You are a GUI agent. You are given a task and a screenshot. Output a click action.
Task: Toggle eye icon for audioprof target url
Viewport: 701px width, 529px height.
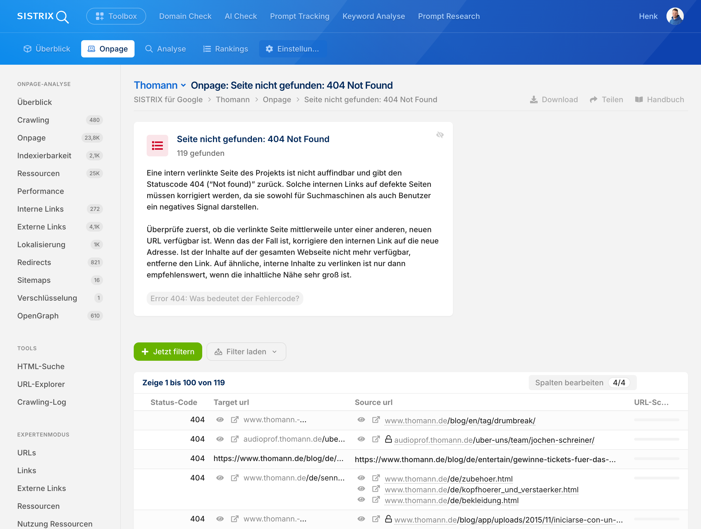[x=220, y=439]
